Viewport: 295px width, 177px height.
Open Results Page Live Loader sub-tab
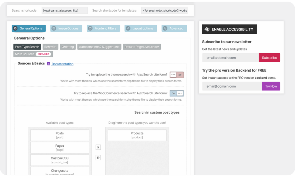[x=142, y=47]
